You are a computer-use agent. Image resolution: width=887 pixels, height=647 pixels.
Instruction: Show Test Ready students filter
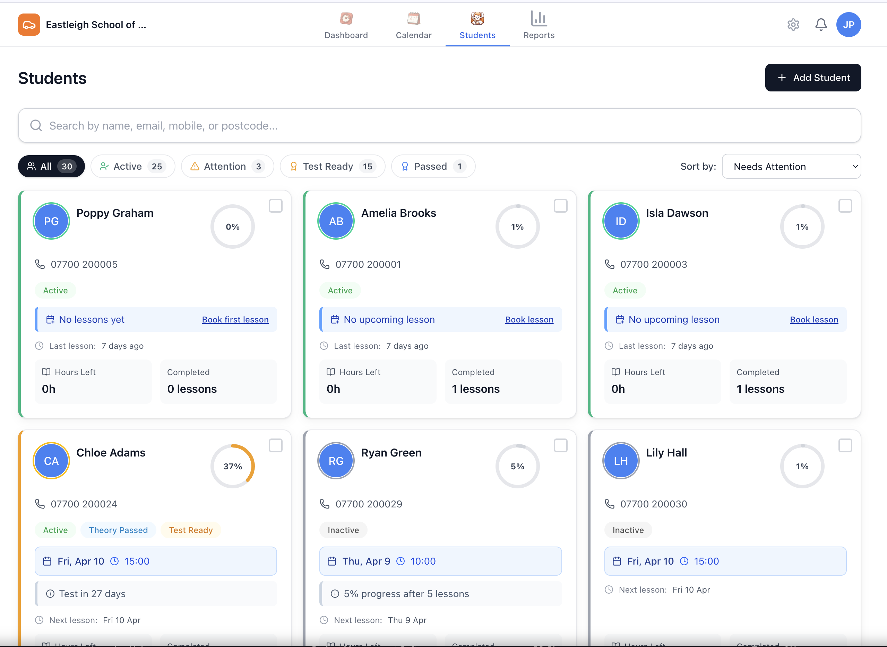(332, 167)
